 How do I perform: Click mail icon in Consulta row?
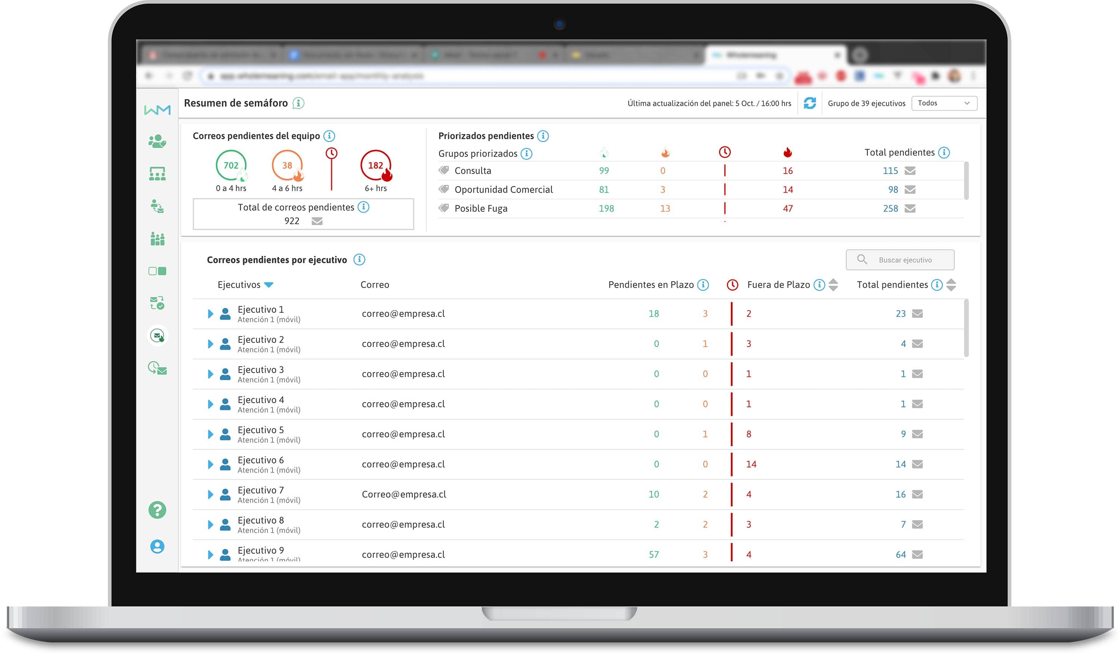[910, 171]
